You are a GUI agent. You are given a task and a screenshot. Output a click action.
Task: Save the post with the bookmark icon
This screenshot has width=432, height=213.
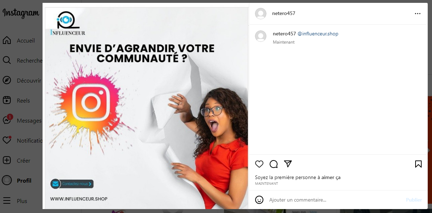click(x=418, y=164)
